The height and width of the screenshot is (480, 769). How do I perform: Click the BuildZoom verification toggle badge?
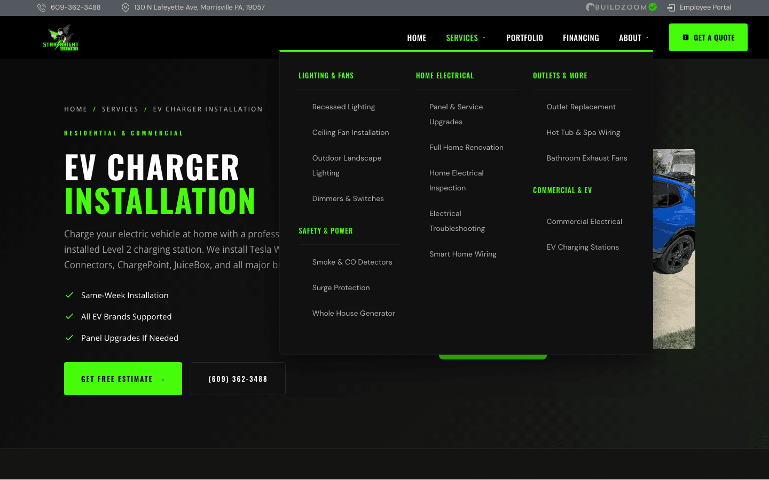pyautogui.click(x=652, y=7)
